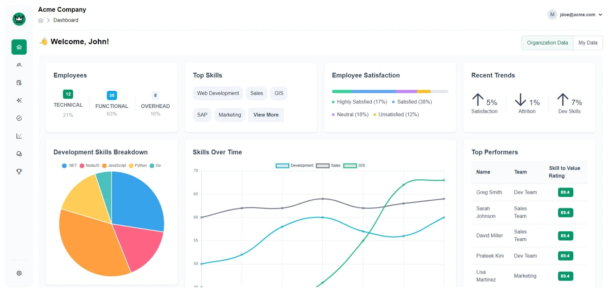
Task: Open the circled checkmark sidebar icon
Action: click(19, 118)
